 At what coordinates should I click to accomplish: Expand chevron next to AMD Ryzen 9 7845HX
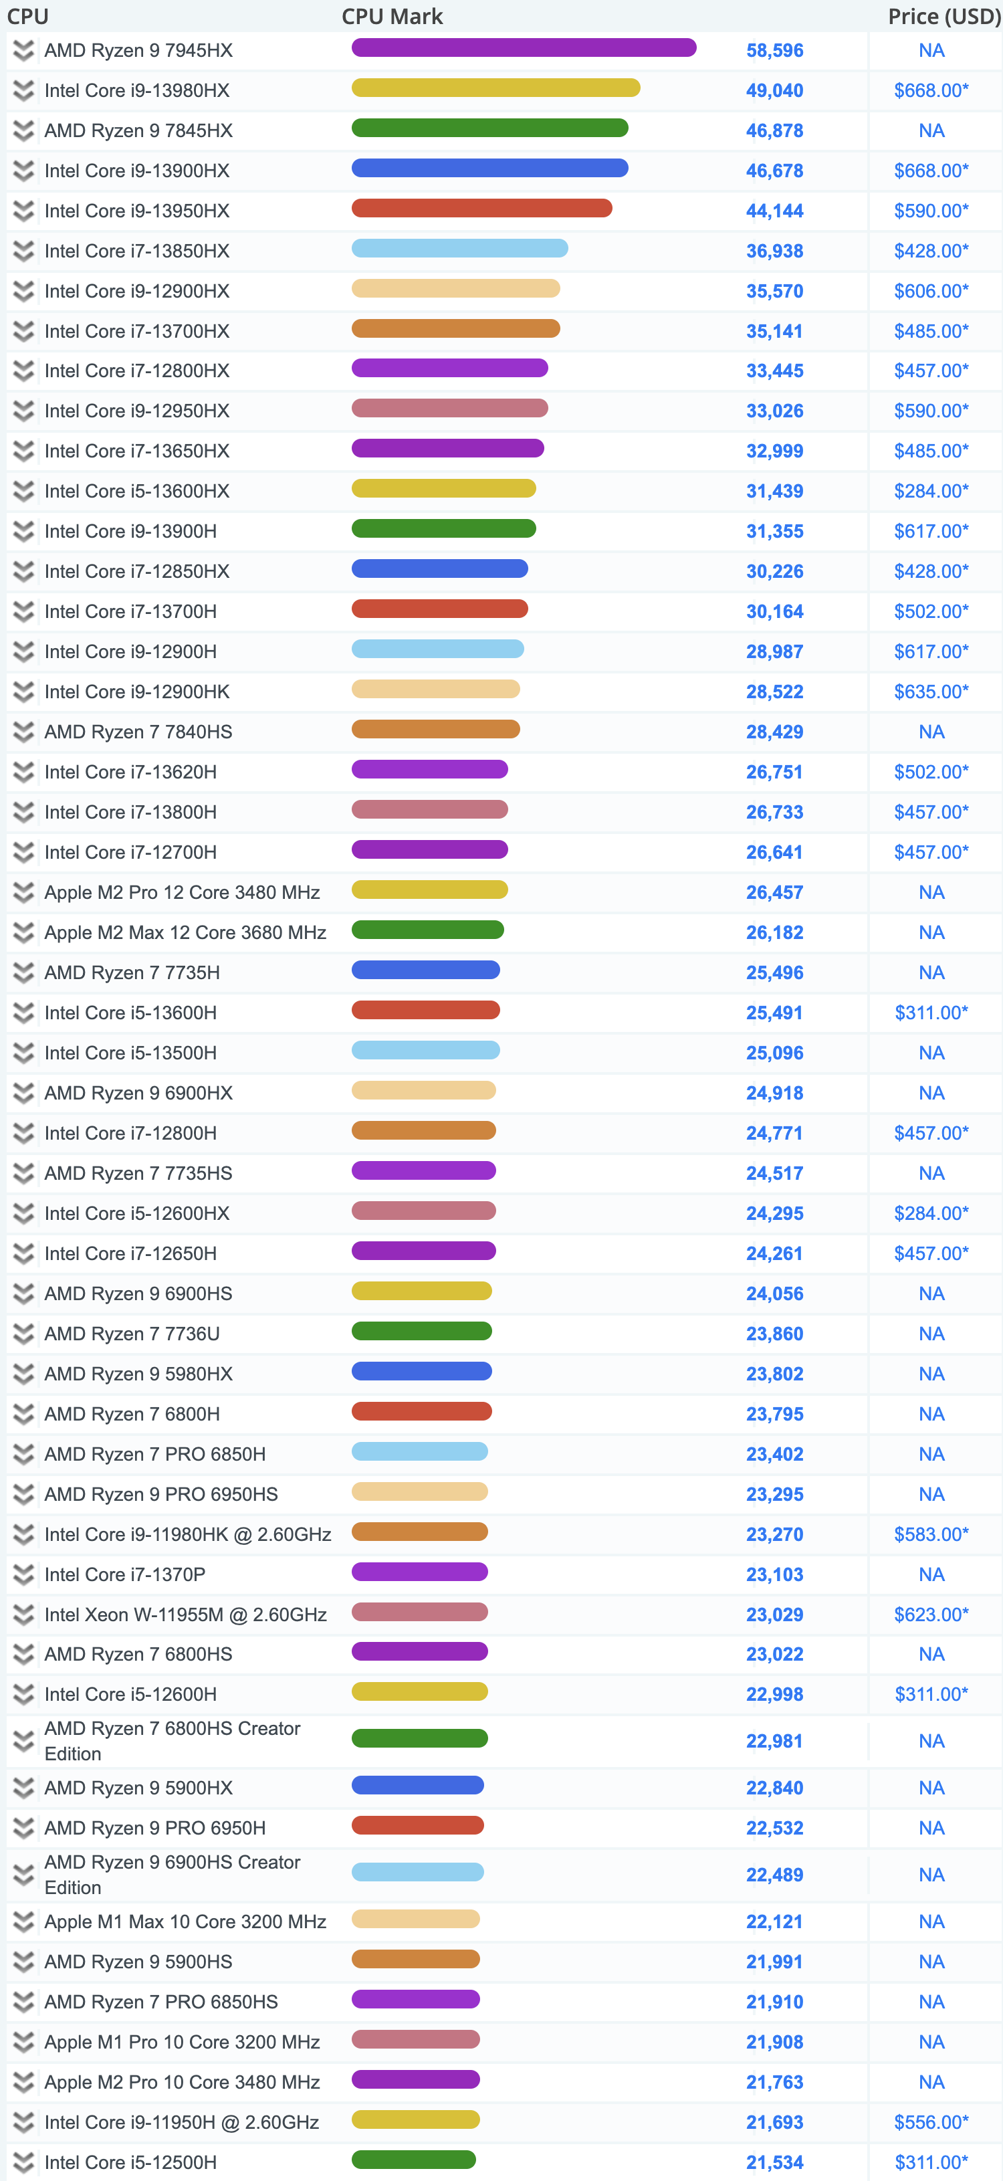coord(23,130)
